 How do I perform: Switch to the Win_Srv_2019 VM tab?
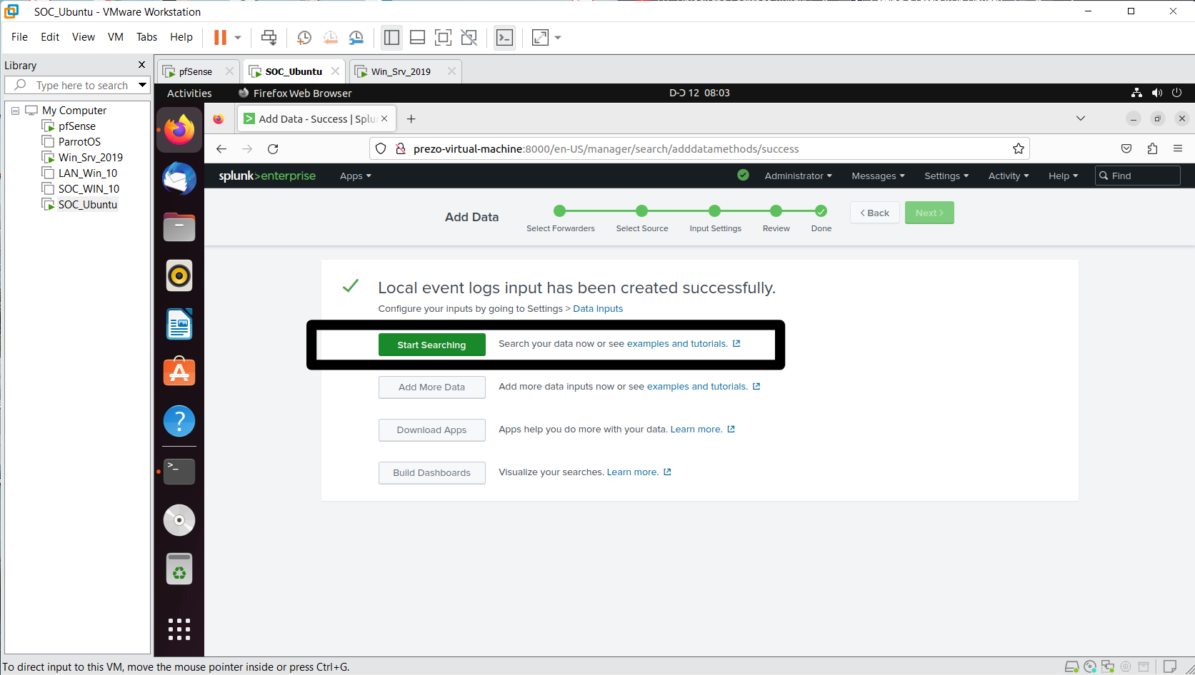tap(401, 71)
